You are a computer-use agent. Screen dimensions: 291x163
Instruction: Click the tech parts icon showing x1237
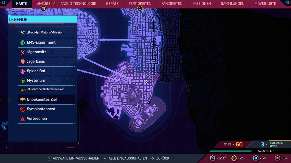coord(212,158)
